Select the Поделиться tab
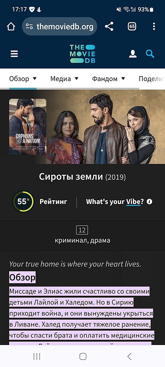 coord(152,79)
